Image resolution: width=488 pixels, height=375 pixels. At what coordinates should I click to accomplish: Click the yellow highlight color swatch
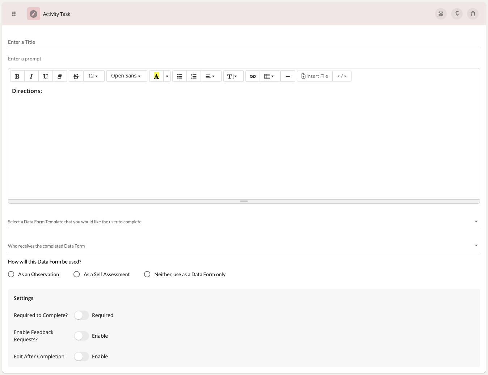coord(156,76)
